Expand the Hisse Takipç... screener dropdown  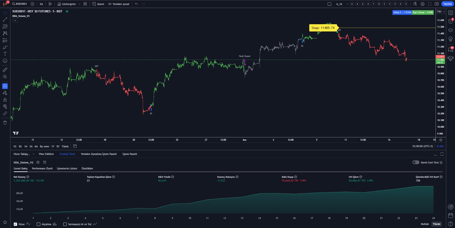click(x=24, y=154)
